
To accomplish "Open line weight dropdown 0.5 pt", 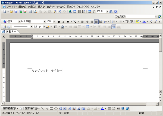I will [x=44, y=27].
